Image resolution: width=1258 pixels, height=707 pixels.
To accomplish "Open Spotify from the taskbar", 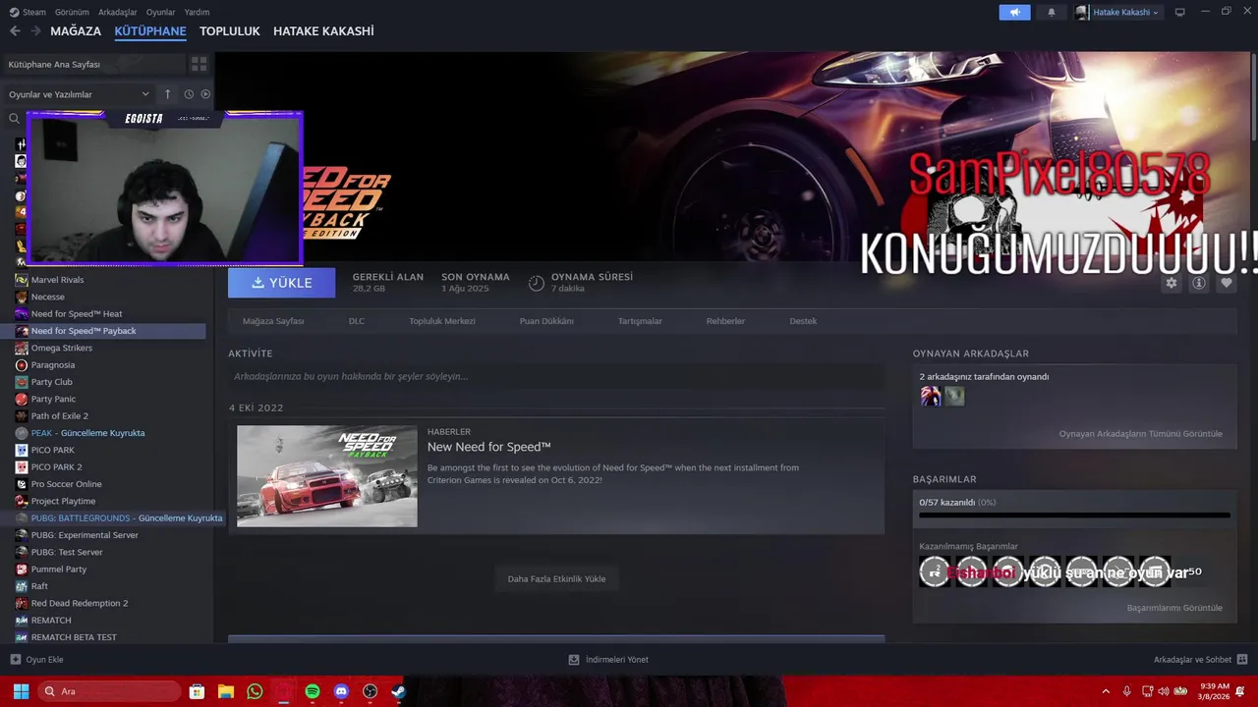I will (313, 691).
